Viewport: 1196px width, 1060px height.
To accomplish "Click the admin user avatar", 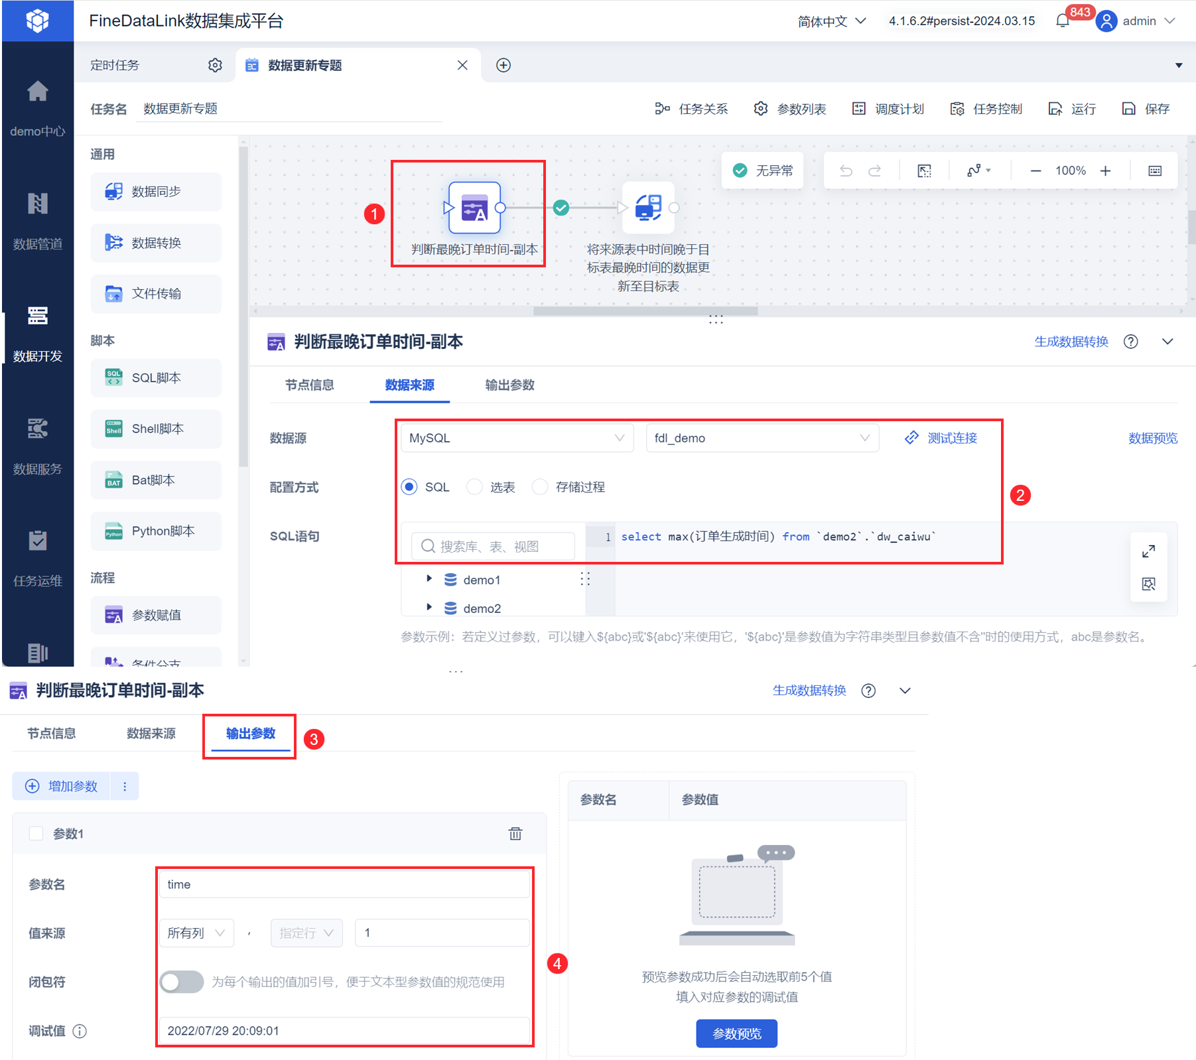I will click(x=1106, y=21).
